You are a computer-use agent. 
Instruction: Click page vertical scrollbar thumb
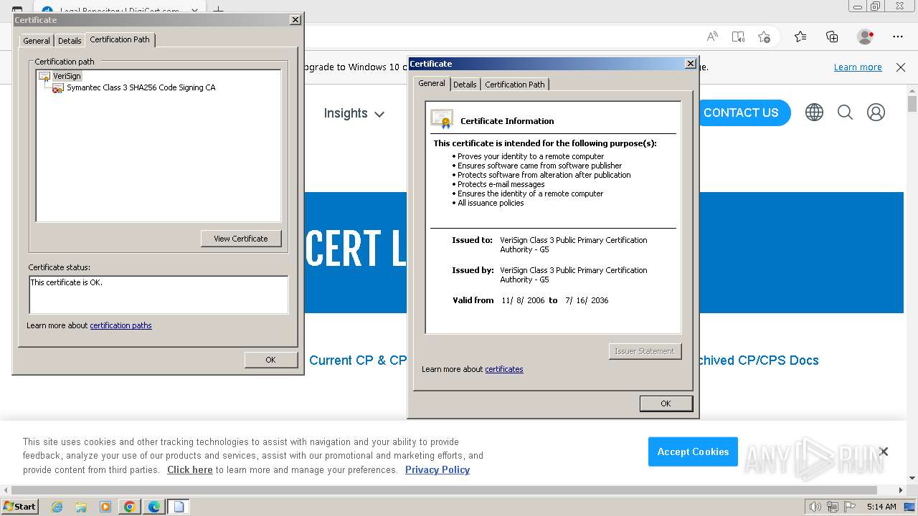[912, 104]
